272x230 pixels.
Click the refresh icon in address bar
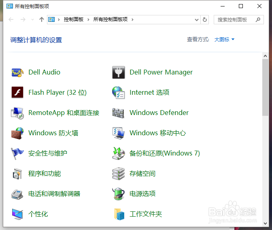tap(205, 19)
